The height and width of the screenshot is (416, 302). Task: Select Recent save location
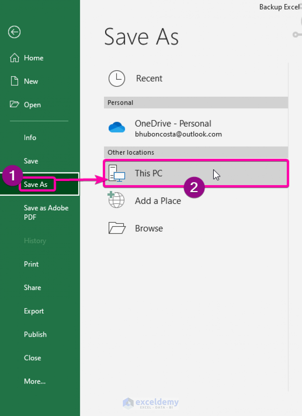tap(196, 79)
